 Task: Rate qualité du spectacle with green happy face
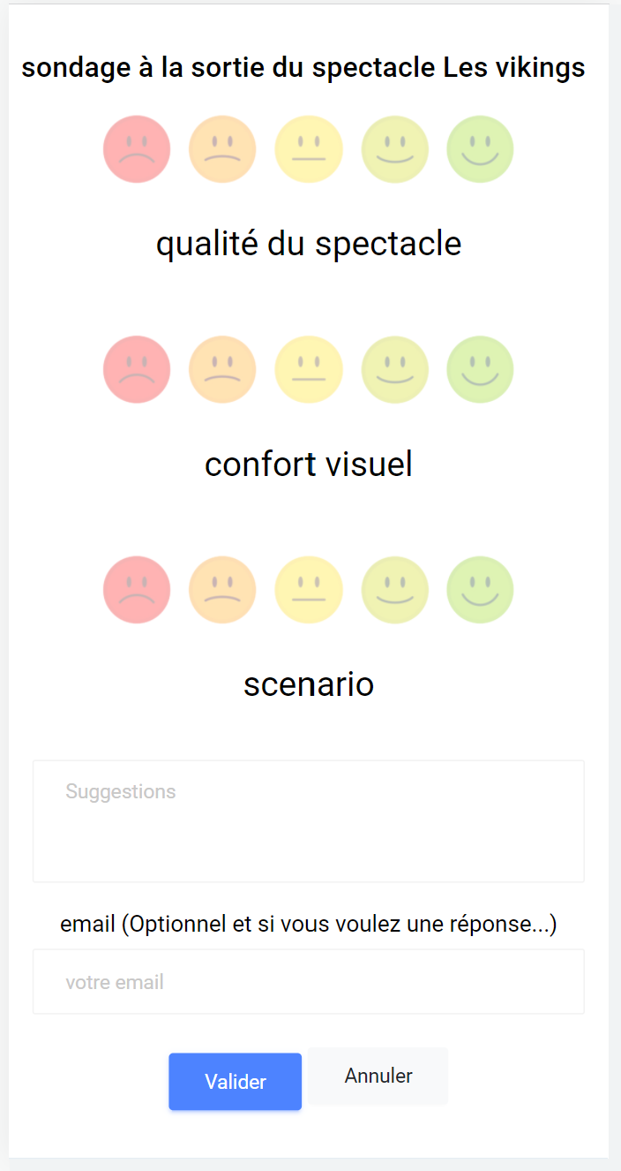(x=481, y=149)
